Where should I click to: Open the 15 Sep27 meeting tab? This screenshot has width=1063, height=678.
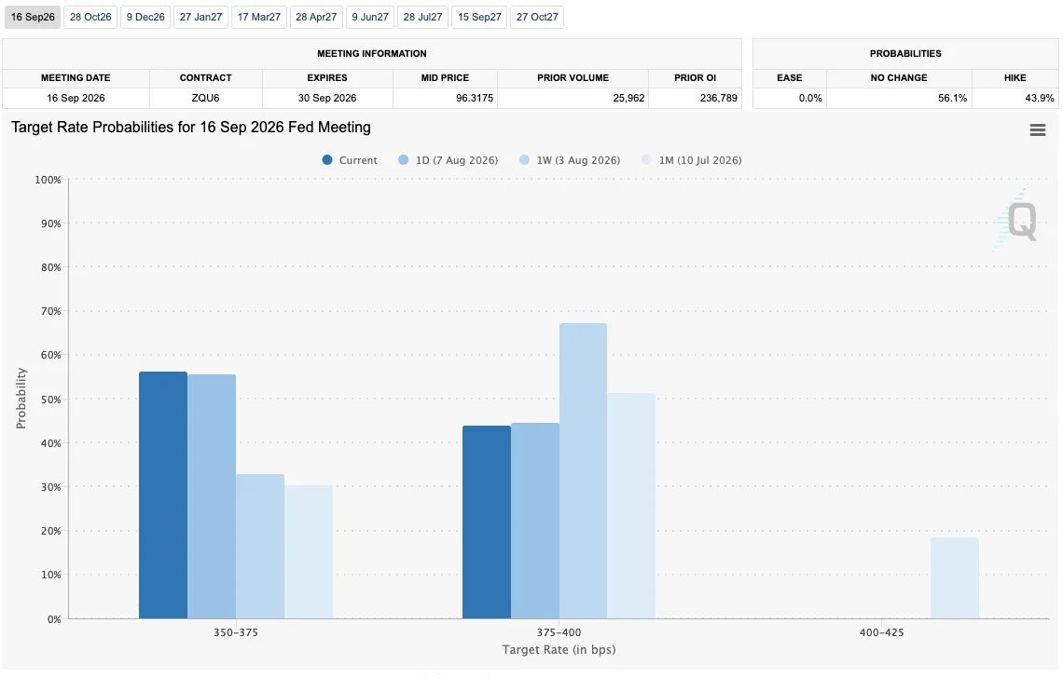tap(479, 17)
